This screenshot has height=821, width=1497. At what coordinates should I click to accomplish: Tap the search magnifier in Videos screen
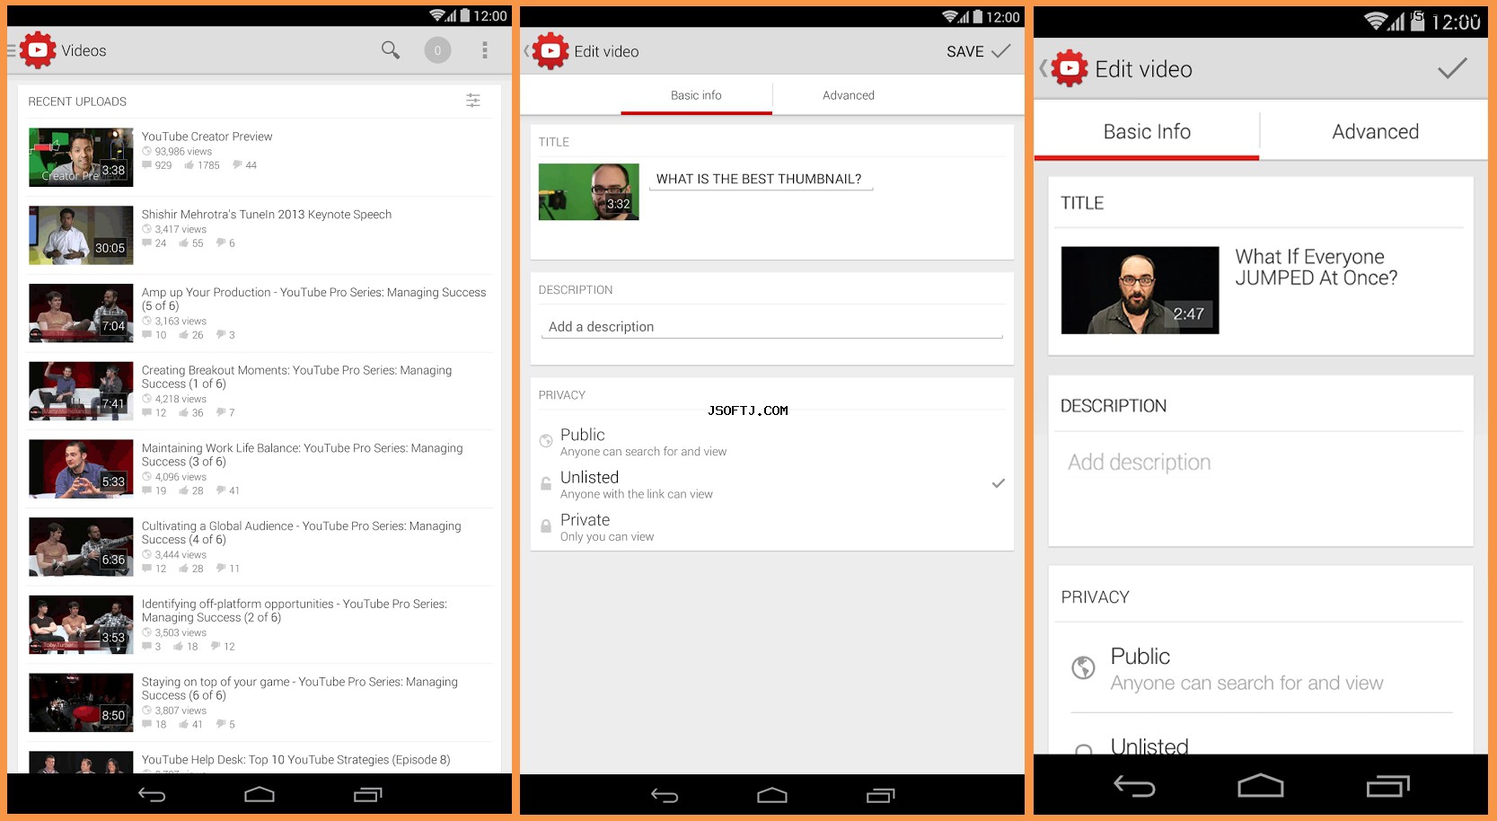(x=390, y=50)
